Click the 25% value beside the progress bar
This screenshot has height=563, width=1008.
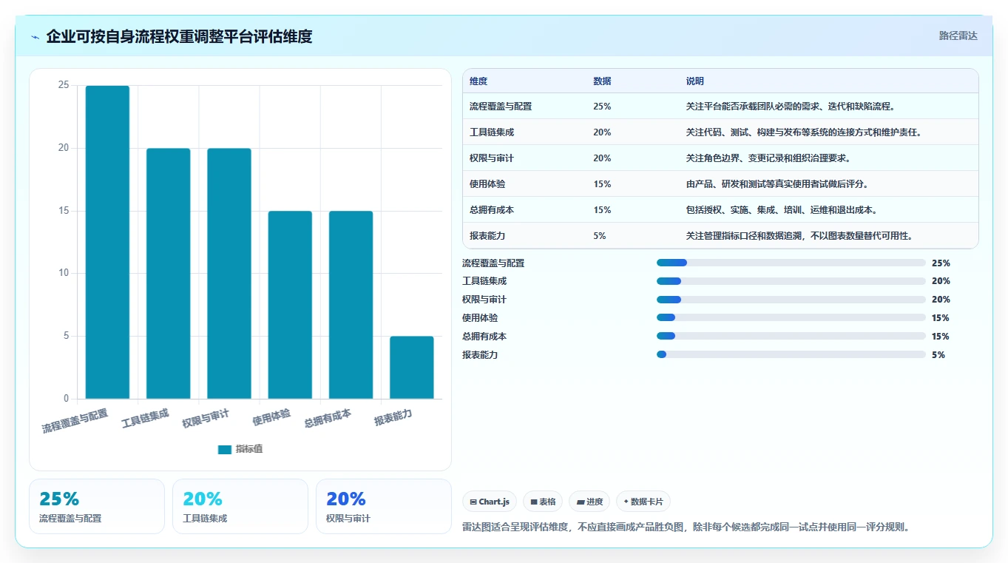[x=941, y=263]
